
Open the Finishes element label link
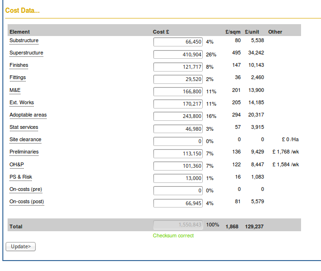pos(19,65)
